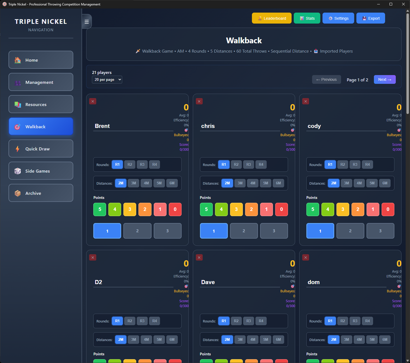Viewport: 410px width, 363px height.
Task: Choose 6M distance on D2's card
Action: tap(172, 339)
